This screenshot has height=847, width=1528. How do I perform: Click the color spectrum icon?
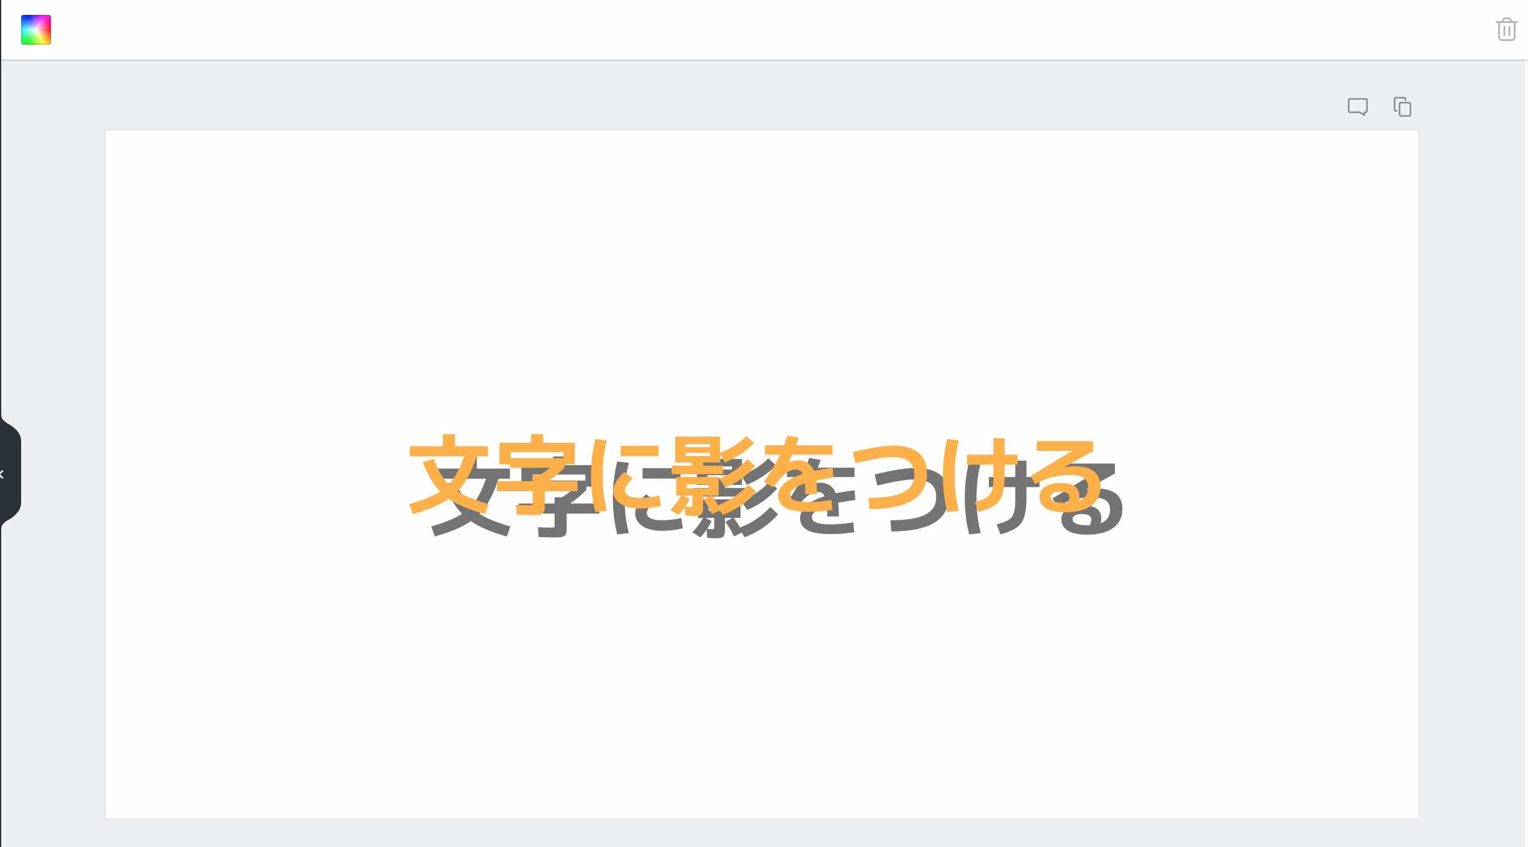35,29
